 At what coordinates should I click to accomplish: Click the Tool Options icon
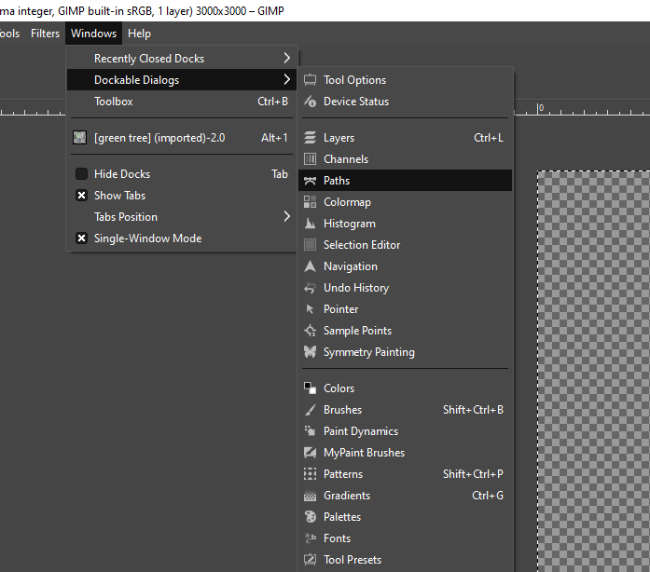coord(310,80)
